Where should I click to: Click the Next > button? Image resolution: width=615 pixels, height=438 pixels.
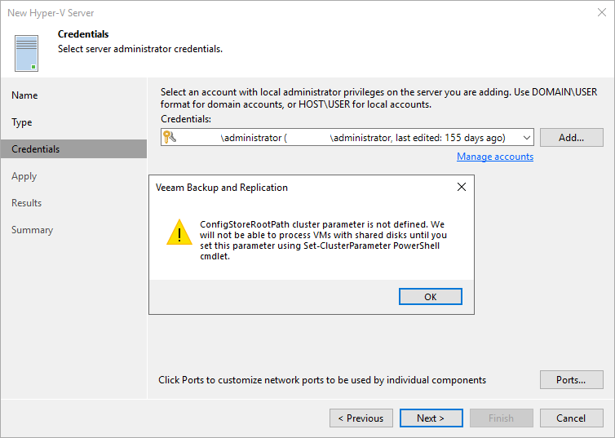(x=431, y=418)
